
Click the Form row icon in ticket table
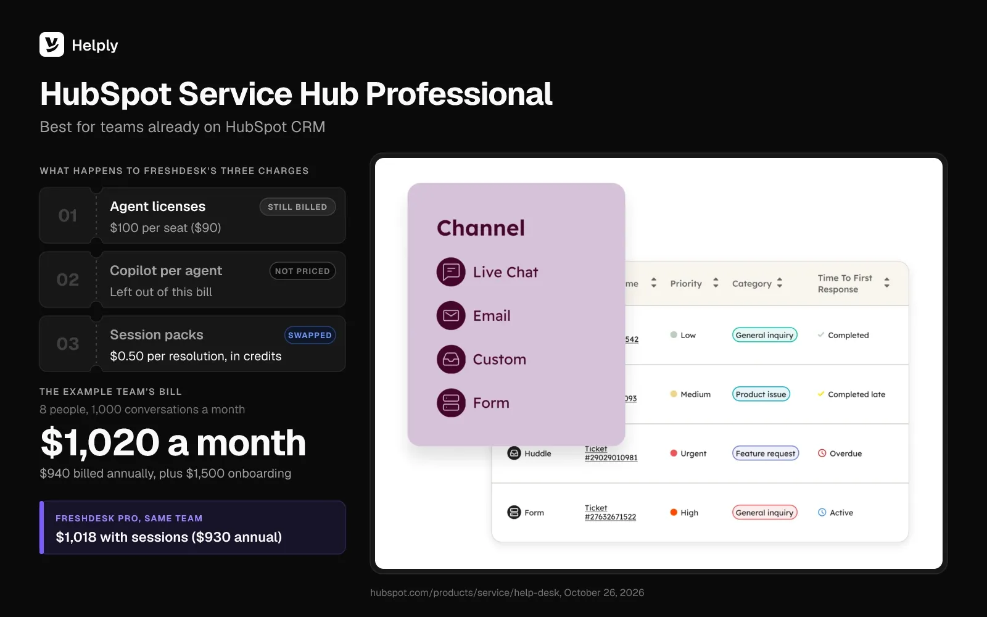click(x=514, y=513)
